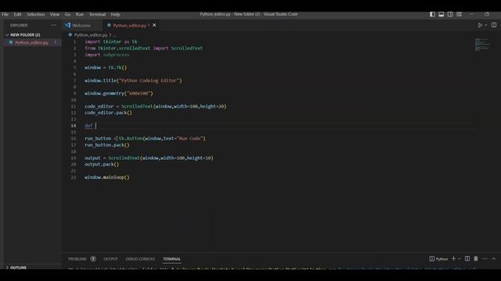Click the 'import subprocess' line
The height and width of the screenshot is (281, 501).
click(x=107, y=55)
